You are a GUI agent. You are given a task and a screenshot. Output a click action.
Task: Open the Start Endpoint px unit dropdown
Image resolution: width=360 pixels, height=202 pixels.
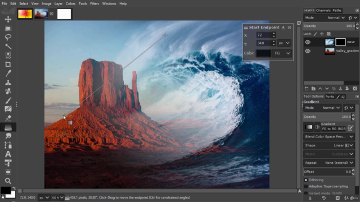pyautogui.click(x=284, y=43)
